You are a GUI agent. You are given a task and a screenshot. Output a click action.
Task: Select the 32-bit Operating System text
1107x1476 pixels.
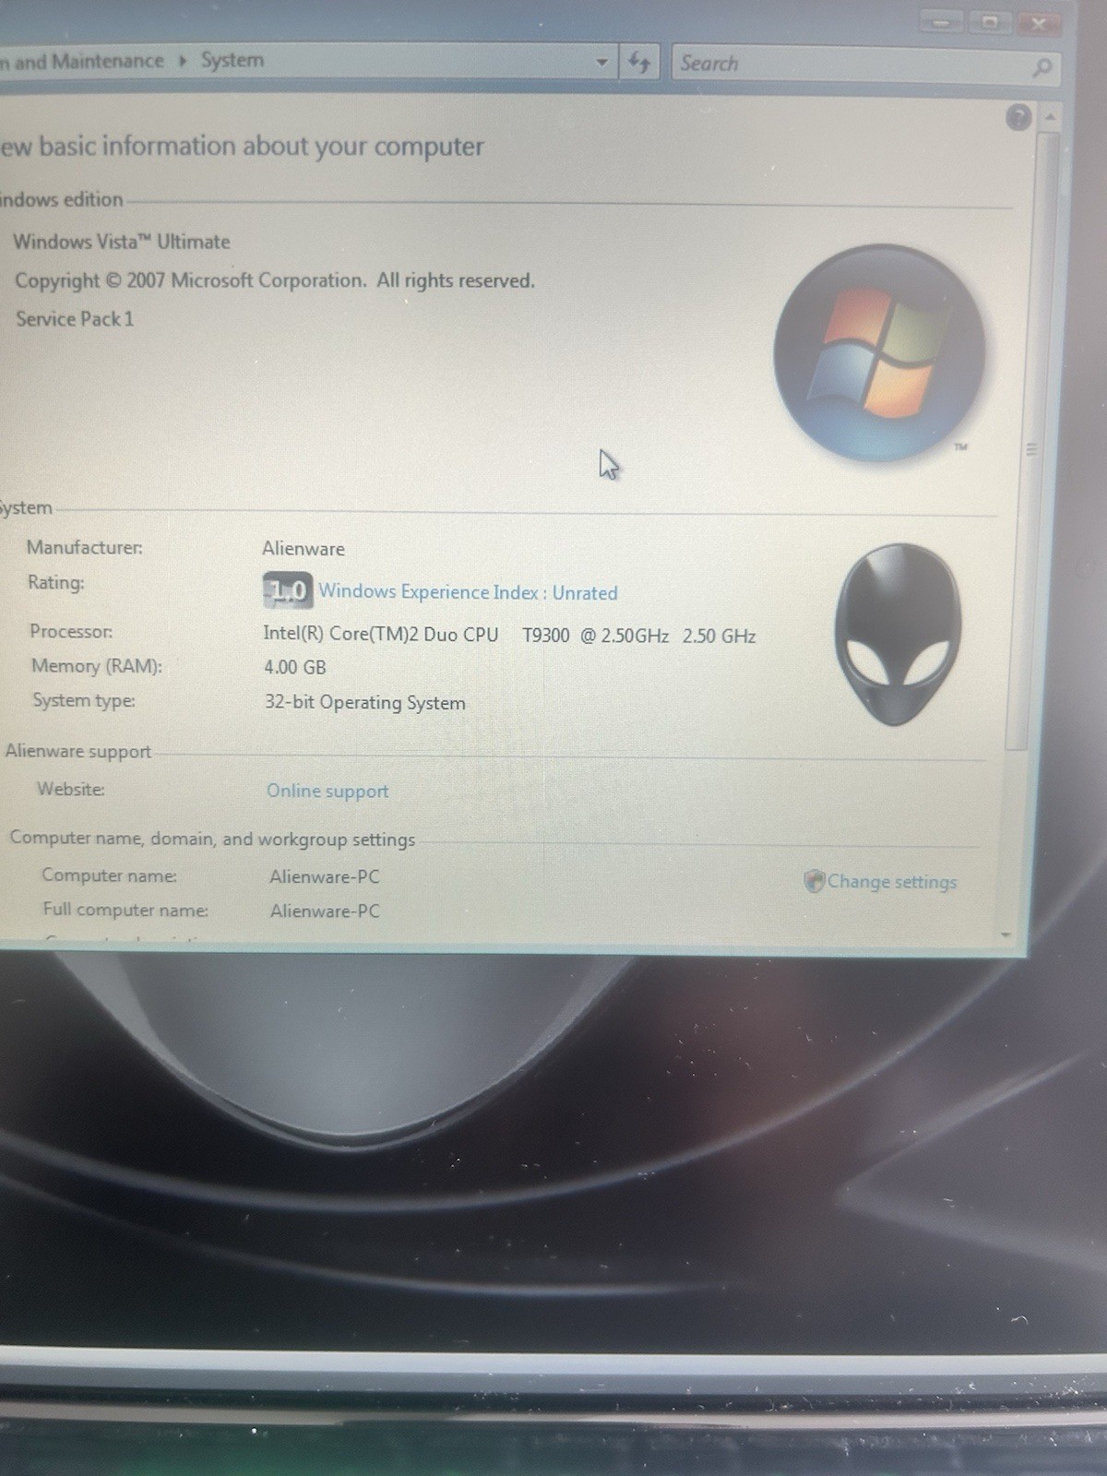pyautogui.click(x=365, y=702)
